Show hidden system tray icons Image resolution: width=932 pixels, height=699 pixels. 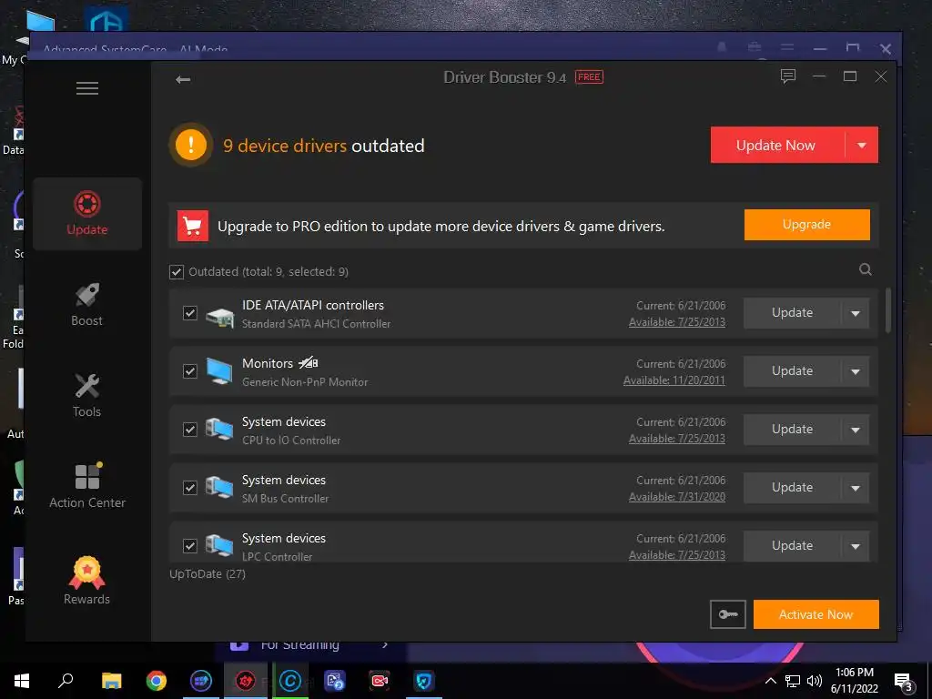[770, 681]
